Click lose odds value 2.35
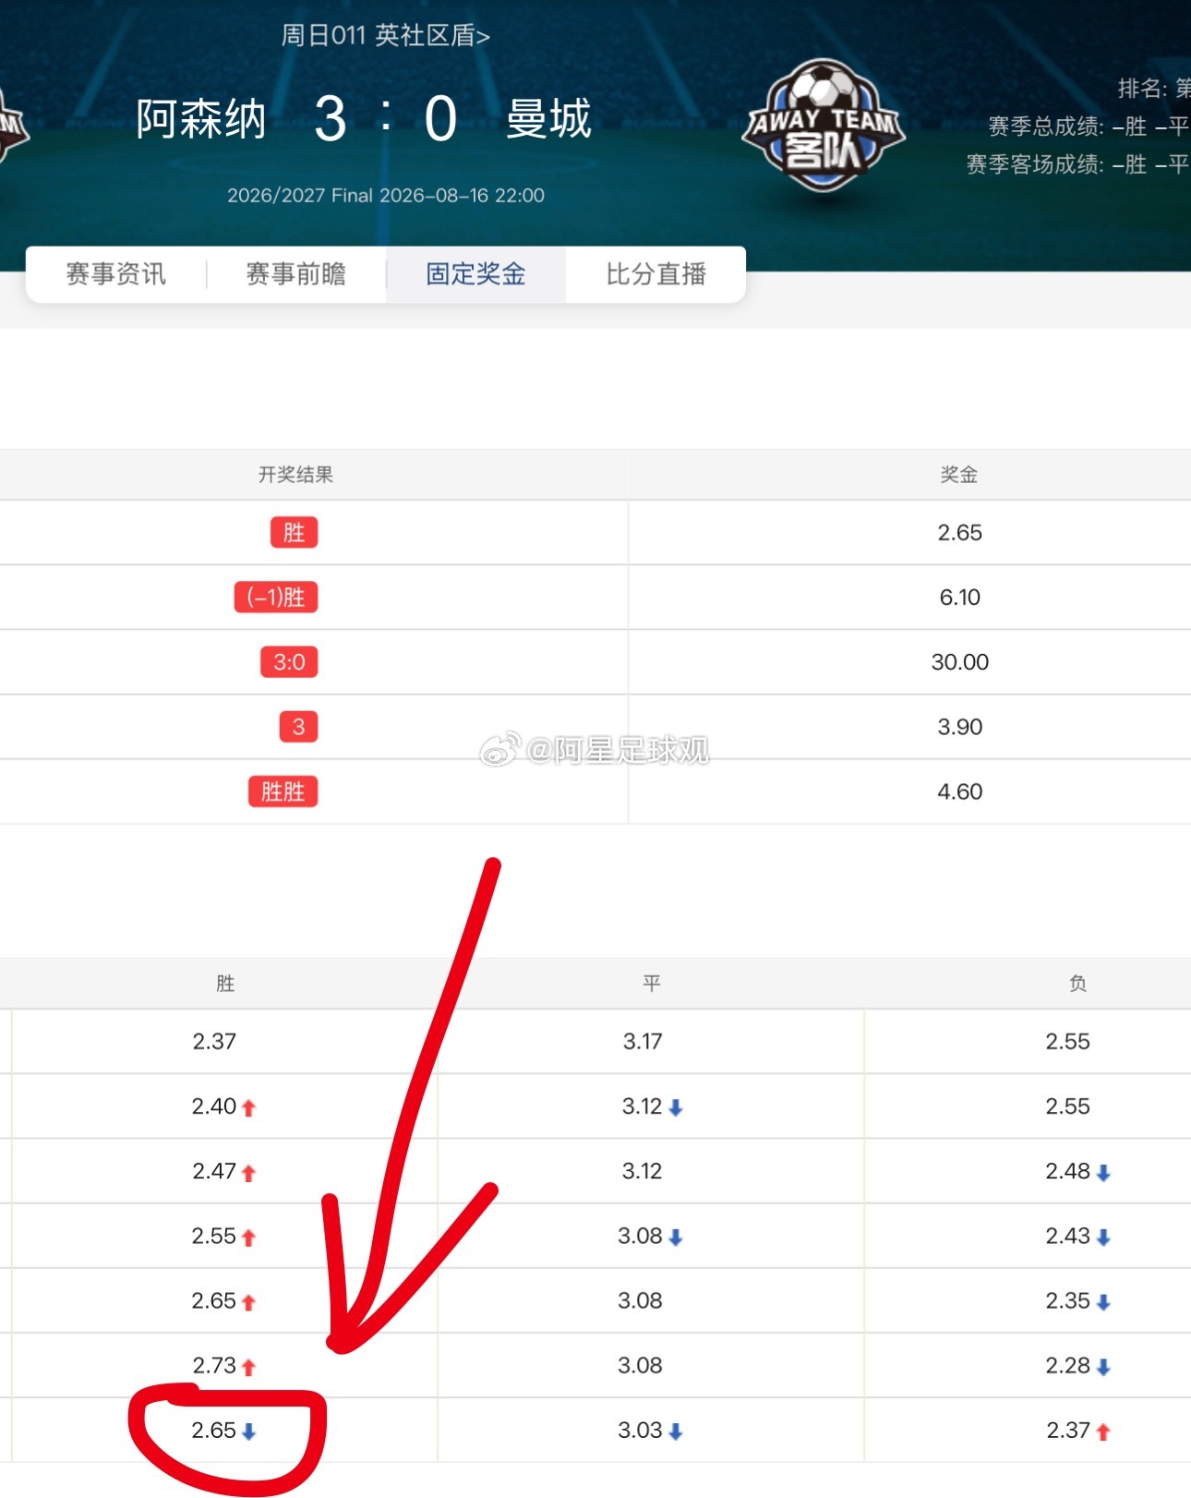This screenshot has width=1191, height=1498. click(1068, 1300)
